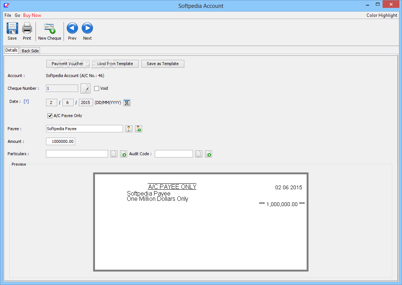Click the pen icon beside Cheque Number
402x285 pixels.
click(x=85, y=89)
